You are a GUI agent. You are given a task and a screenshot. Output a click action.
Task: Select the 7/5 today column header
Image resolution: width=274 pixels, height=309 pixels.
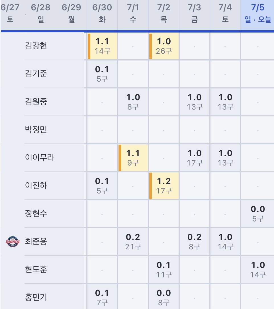257,14
